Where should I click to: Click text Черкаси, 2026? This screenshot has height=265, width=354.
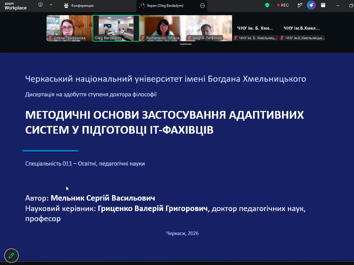tap(182, 233)
